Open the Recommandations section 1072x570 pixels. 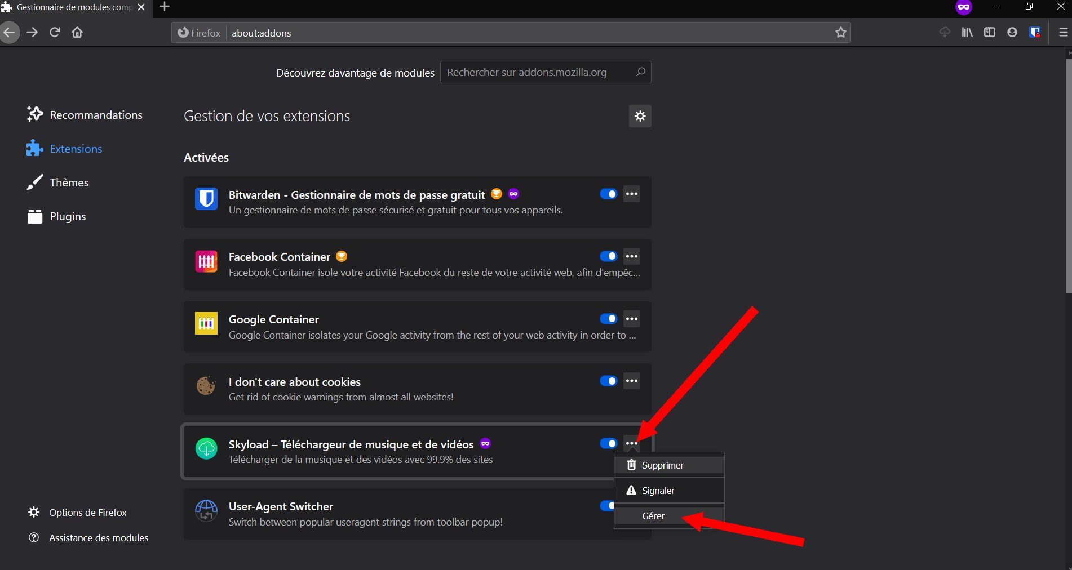pyautogui.click(x=85, y=115)
